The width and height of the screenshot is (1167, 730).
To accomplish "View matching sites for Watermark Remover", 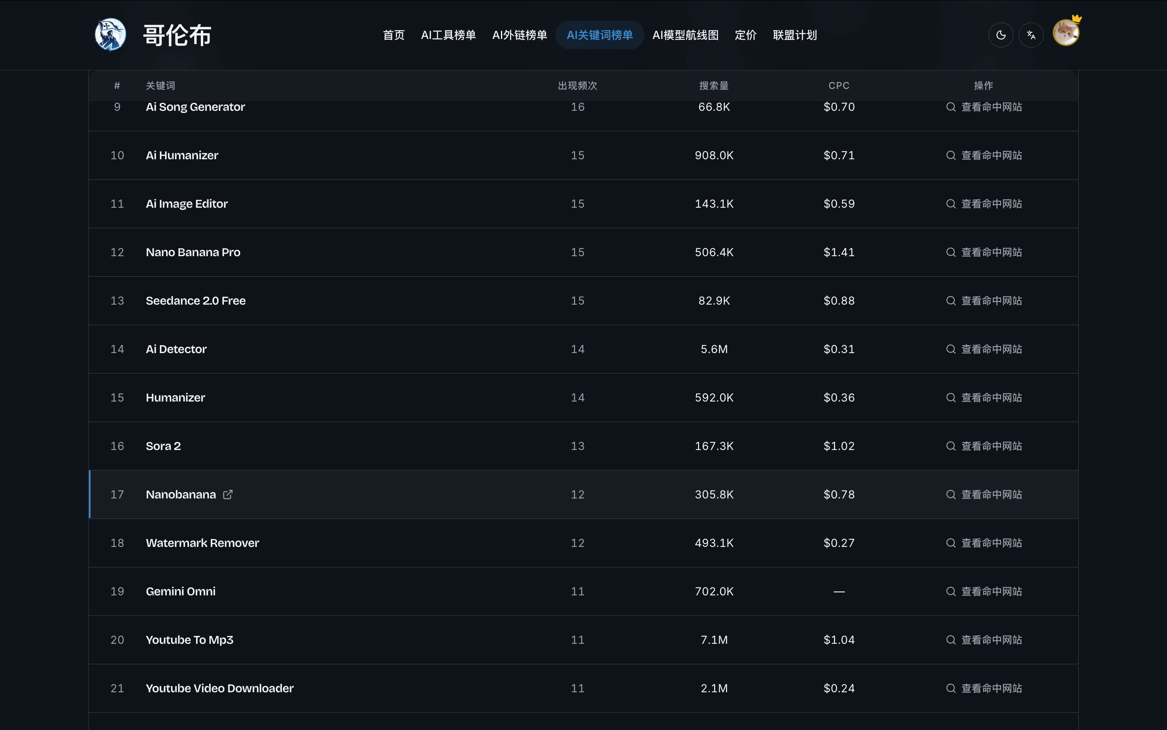I will (984, 543).
